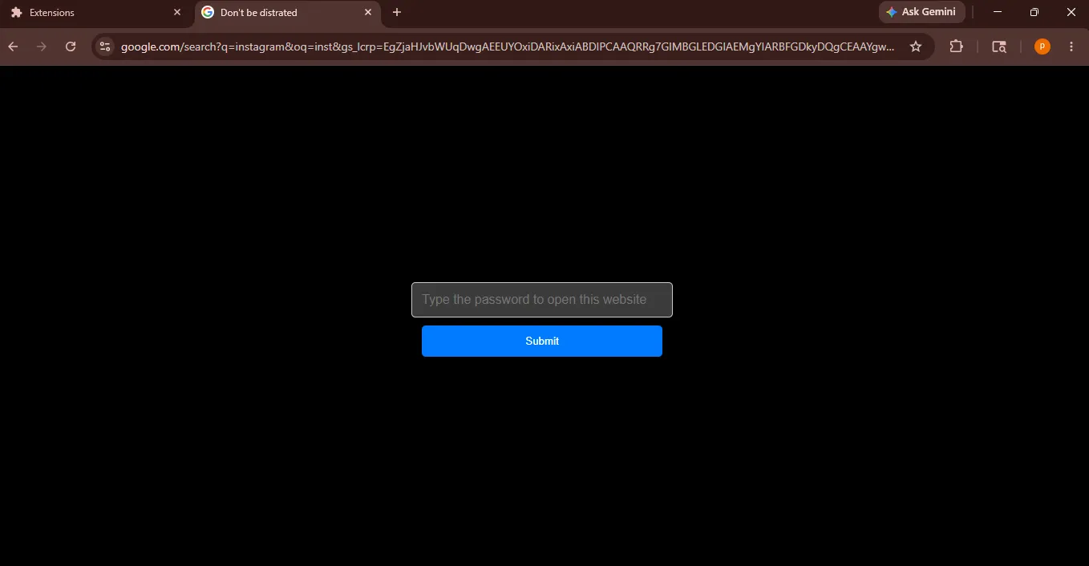Switch to the Extensions tab

pyautogui.click(x=96, y=13)
